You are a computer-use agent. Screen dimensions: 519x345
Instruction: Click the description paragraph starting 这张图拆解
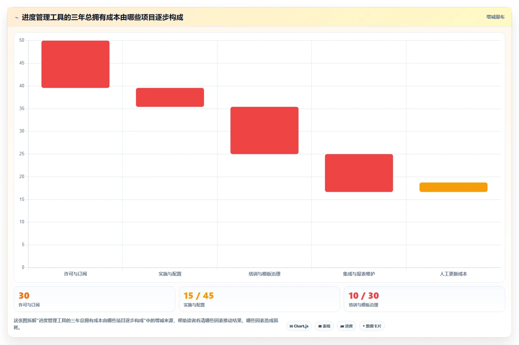pyautogui.click(x=146, y=324)
